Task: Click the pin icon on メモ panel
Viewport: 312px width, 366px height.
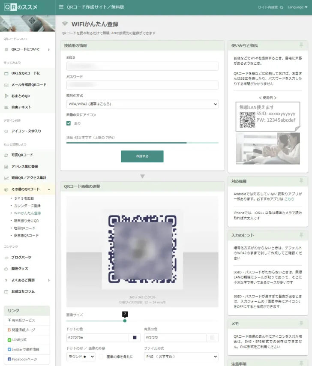Action: 301,323
